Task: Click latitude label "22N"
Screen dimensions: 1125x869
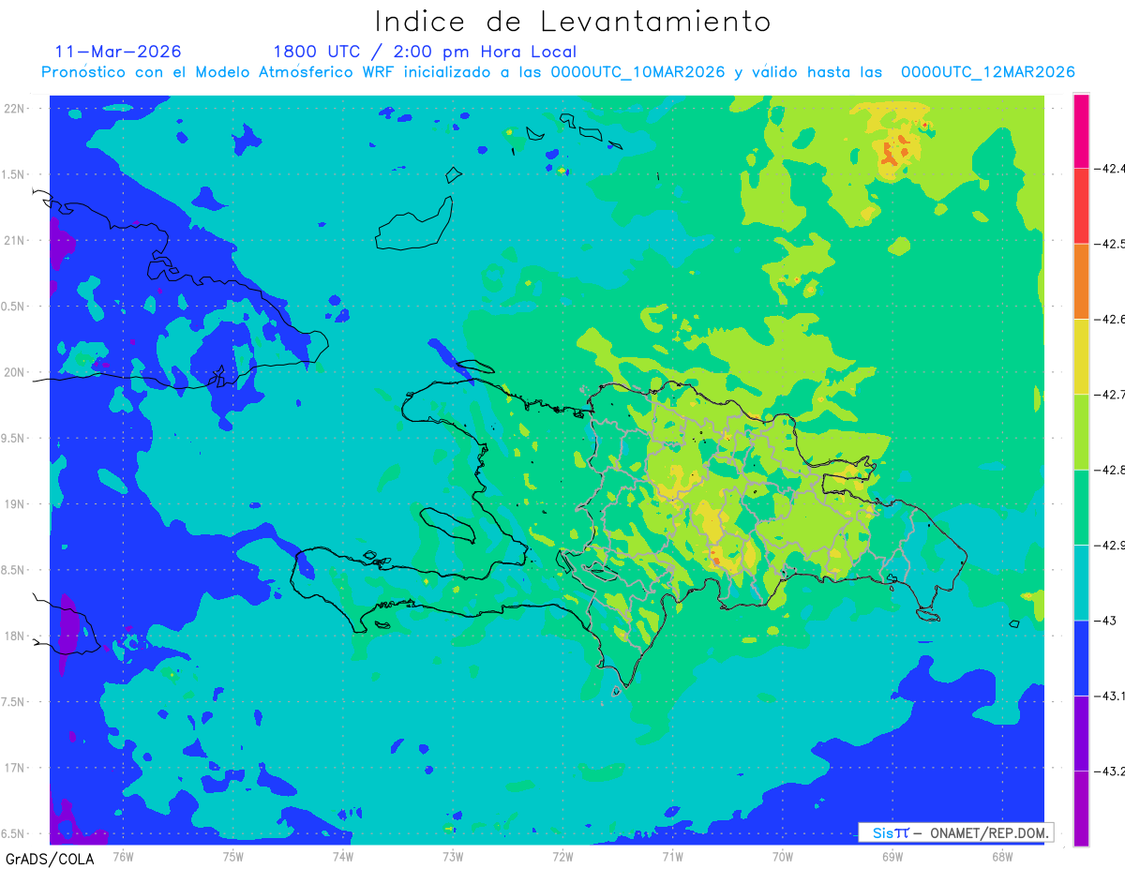Action: 14,109
